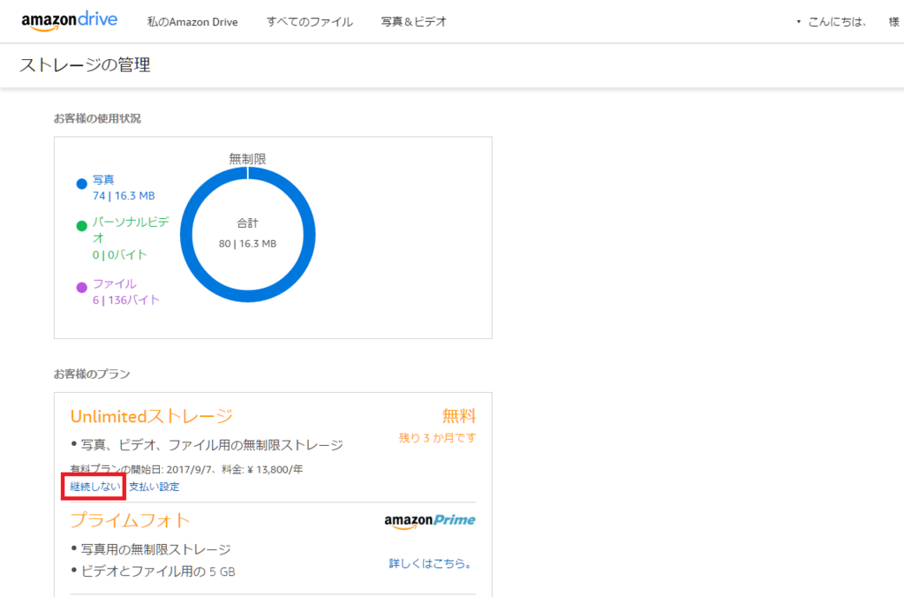The image size is (904, 597).
Task: Click 継続しない to stop renewal
Action: 95,487
